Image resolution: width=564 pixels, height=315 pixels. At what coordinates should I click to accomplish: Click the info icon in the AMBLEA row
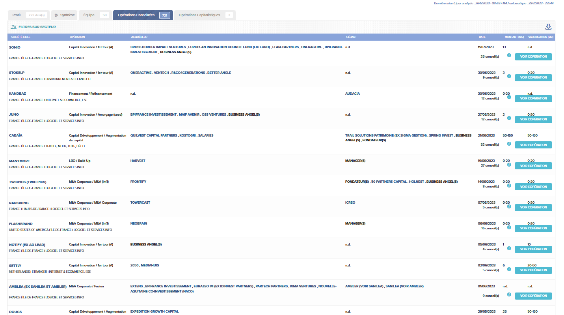(509, 294)
